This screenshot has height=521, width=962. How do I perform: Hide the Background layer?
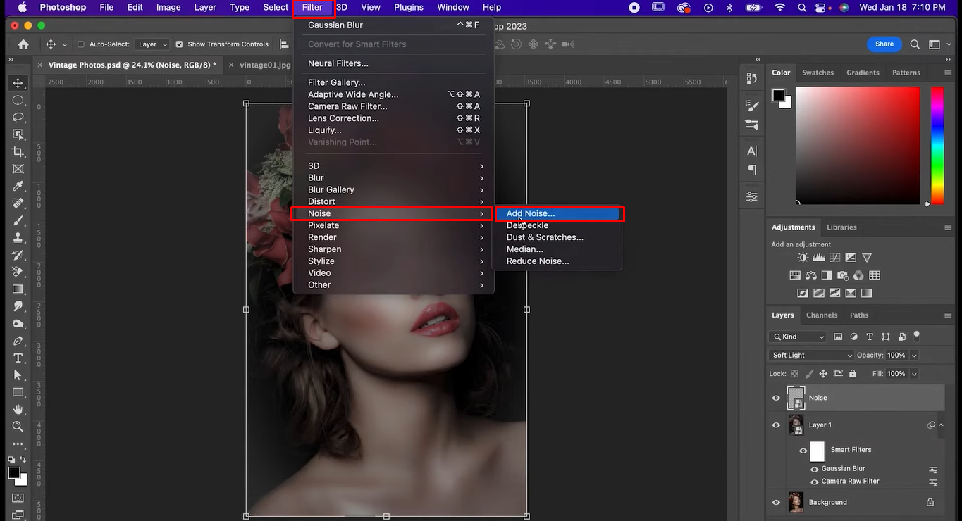(776, 502)
